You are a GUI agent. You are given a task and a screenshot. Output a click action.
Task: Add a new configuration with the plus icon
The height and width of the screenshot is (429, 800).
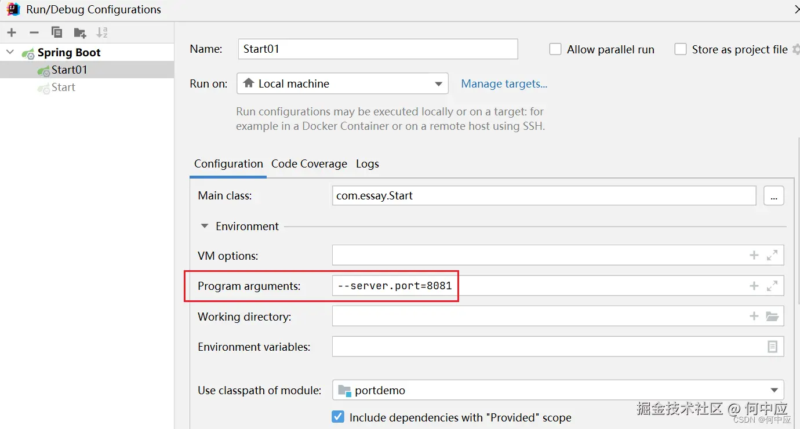[12, 32]
